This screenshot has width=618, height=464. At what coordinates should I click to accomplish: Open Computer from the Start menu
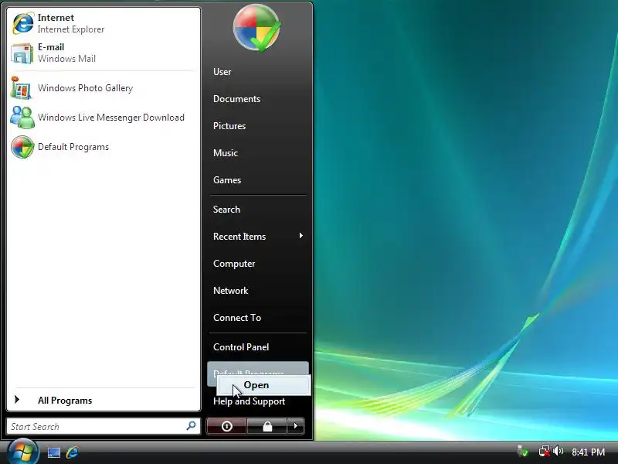[x=234, y=264]
